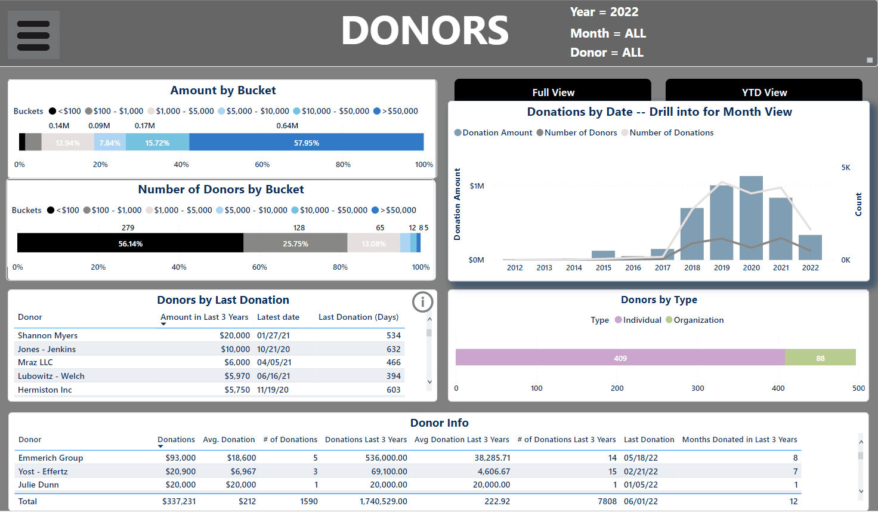Sort Donors by Last Donation by Donor column
The height and width of the screenshot is (512, 878).
[x=30, y=317]
